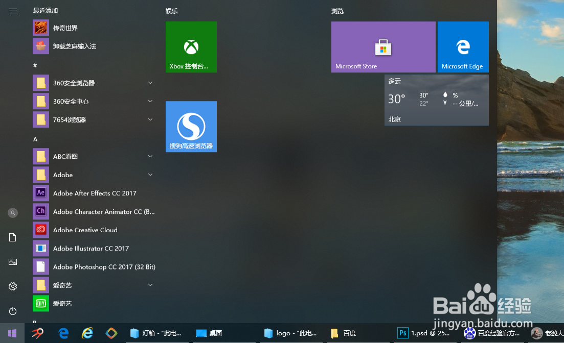This screenshot has height=343, width=564.
Task: Open the Xbox 控制台 tile
Action: point(191,47)
